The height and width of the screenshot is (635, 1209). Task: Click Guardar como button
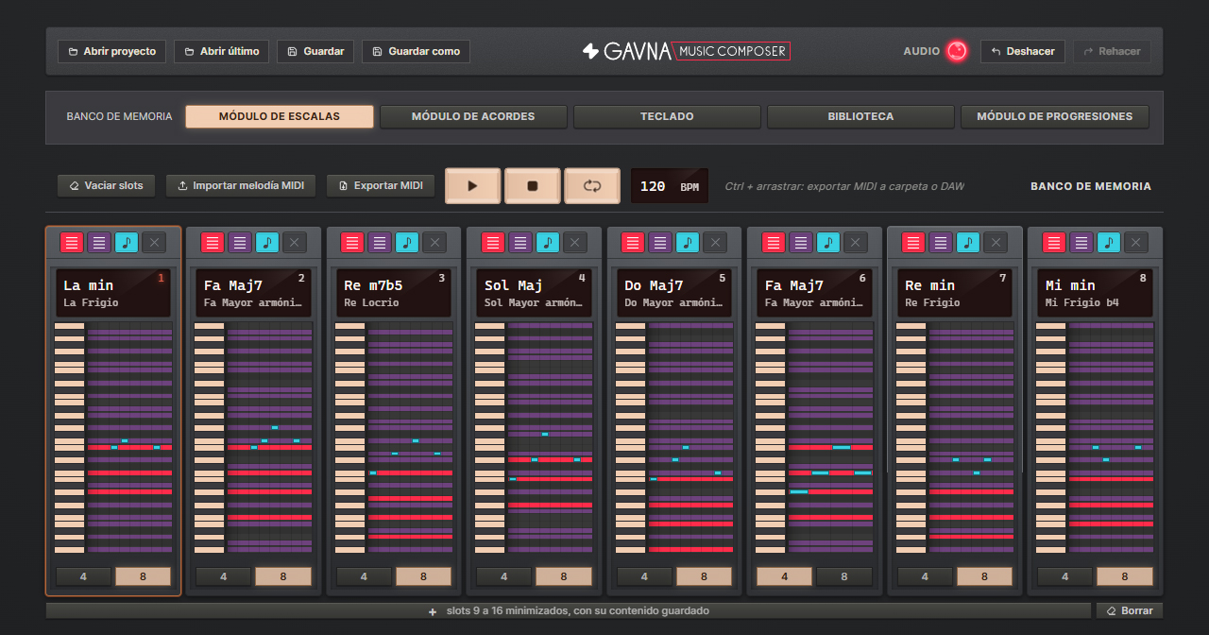click(x=416, y=51)
